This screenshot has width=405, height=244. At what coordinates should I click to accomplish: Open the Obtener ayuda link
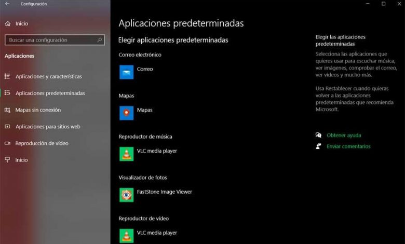click(x=344, y=135)
